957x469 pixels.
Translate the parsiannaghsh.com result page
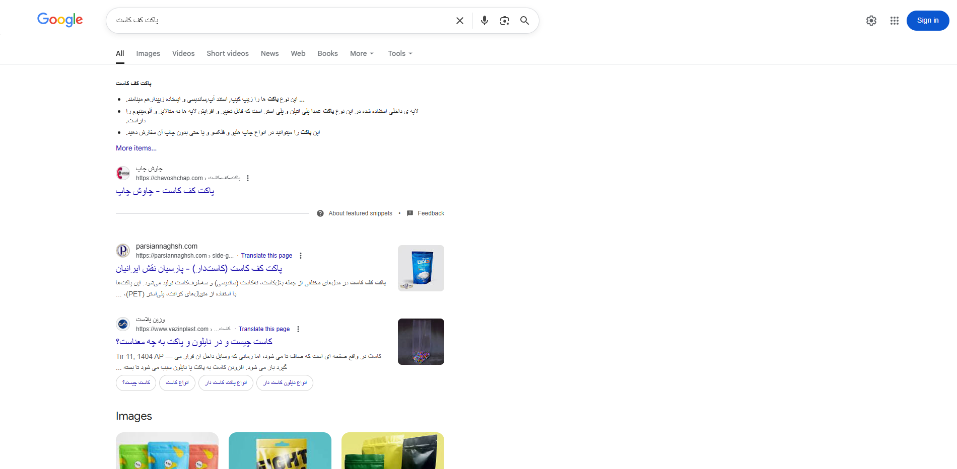point(266,256)
